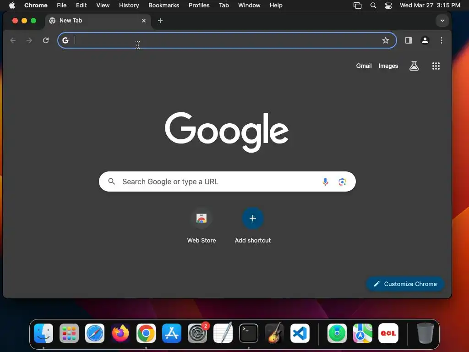This screenshot has width=469, height=352.
Task: Open Terminal from the Dock
Action: point(249,333)
